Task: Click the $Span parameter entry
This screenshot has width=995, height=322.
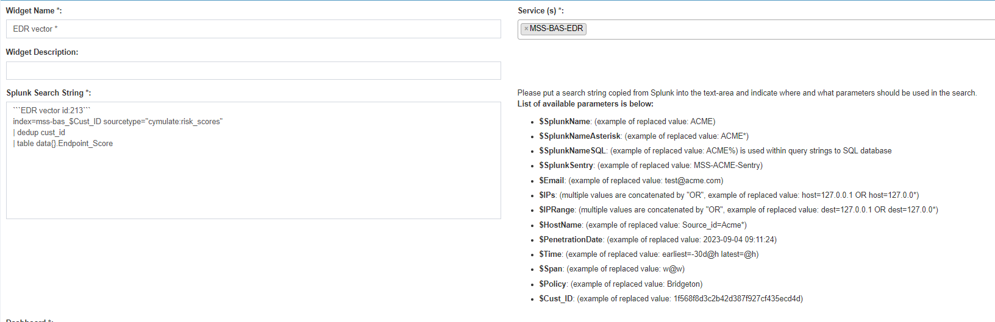Action: (x=612, y=268)
